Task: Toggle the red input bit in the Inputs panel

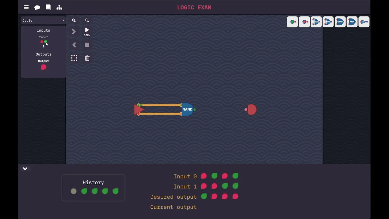Action: click(x=42, y=42)
